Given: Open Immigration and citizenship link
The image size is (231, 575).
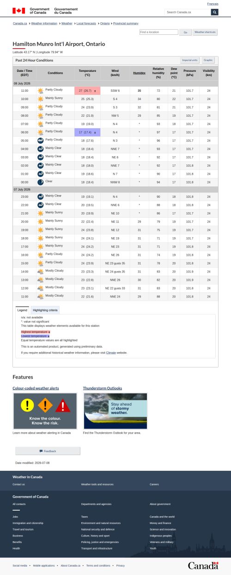Looking at the screenshot, I should (28, 523).
